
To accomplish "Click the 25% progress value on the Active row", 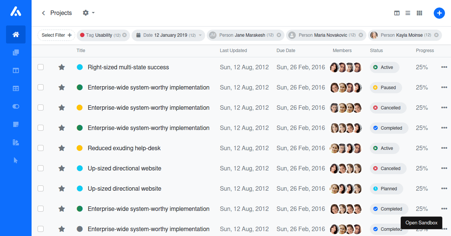I will pyautogui.click(x=422, y=67).
